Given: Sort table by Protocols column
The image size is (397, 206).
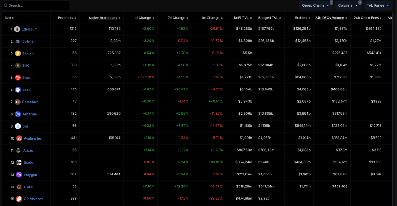Looking at the screenshot, I should point(67,18).
